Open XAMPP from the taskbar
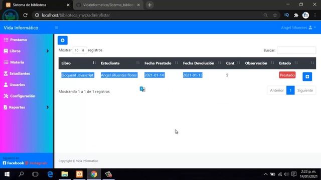This screenshot has height=180, width=321. tap(79, 174)
